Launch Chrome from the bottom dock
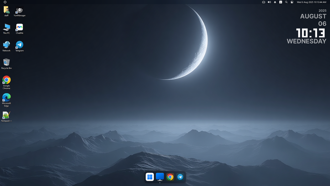330x186 pixels. coord(170,177)
